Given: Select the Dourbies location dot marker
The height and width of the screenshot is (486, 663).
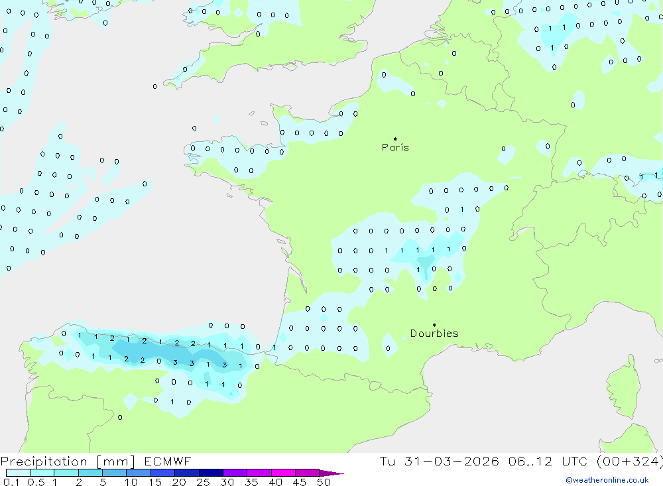Looking at the screenshot, I should click(x=434, y=325).
